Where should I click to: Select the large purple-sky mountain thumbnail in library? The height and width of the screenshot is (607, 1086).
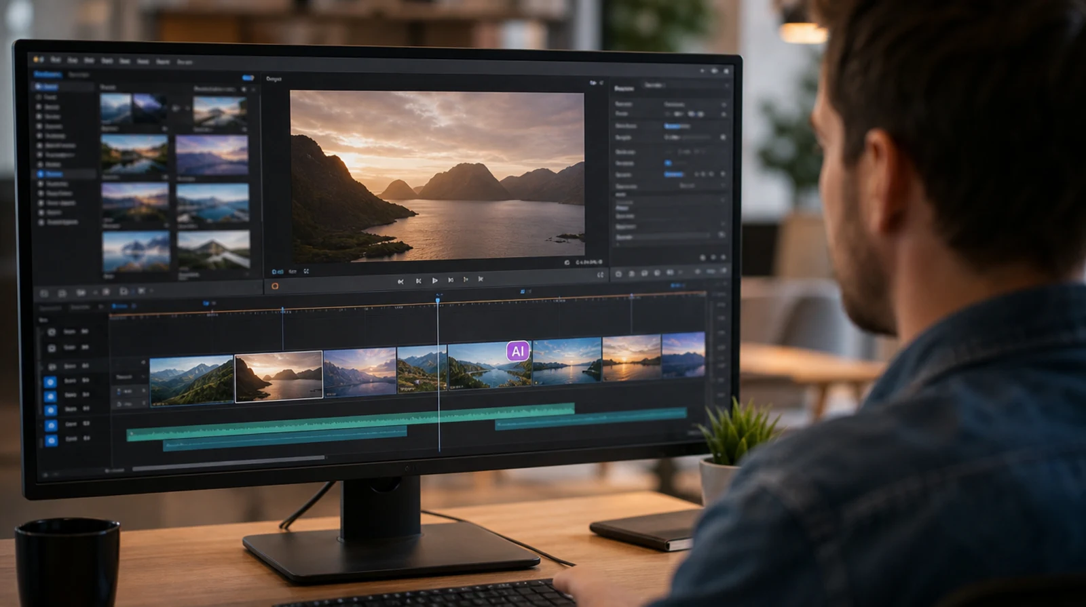(x=212, y=156)
